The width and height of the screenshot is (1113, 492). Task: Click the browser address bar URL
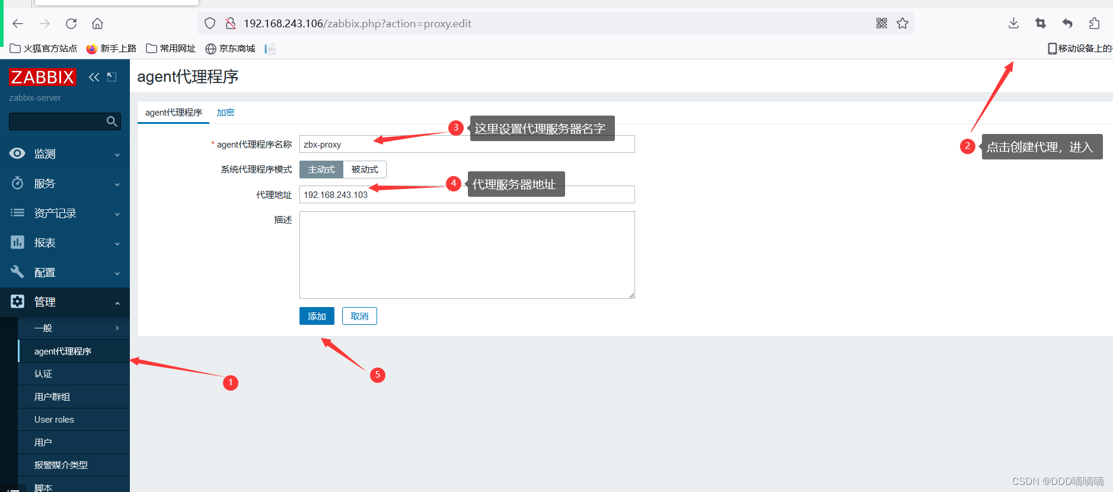(358, 24)
